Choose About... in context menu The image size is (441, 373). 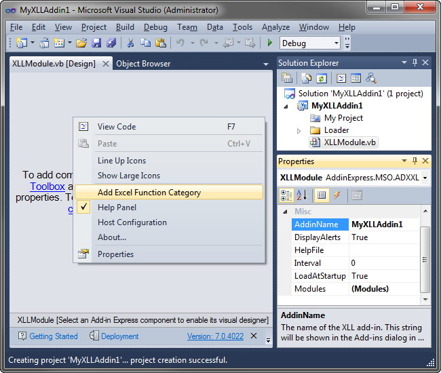169,237
